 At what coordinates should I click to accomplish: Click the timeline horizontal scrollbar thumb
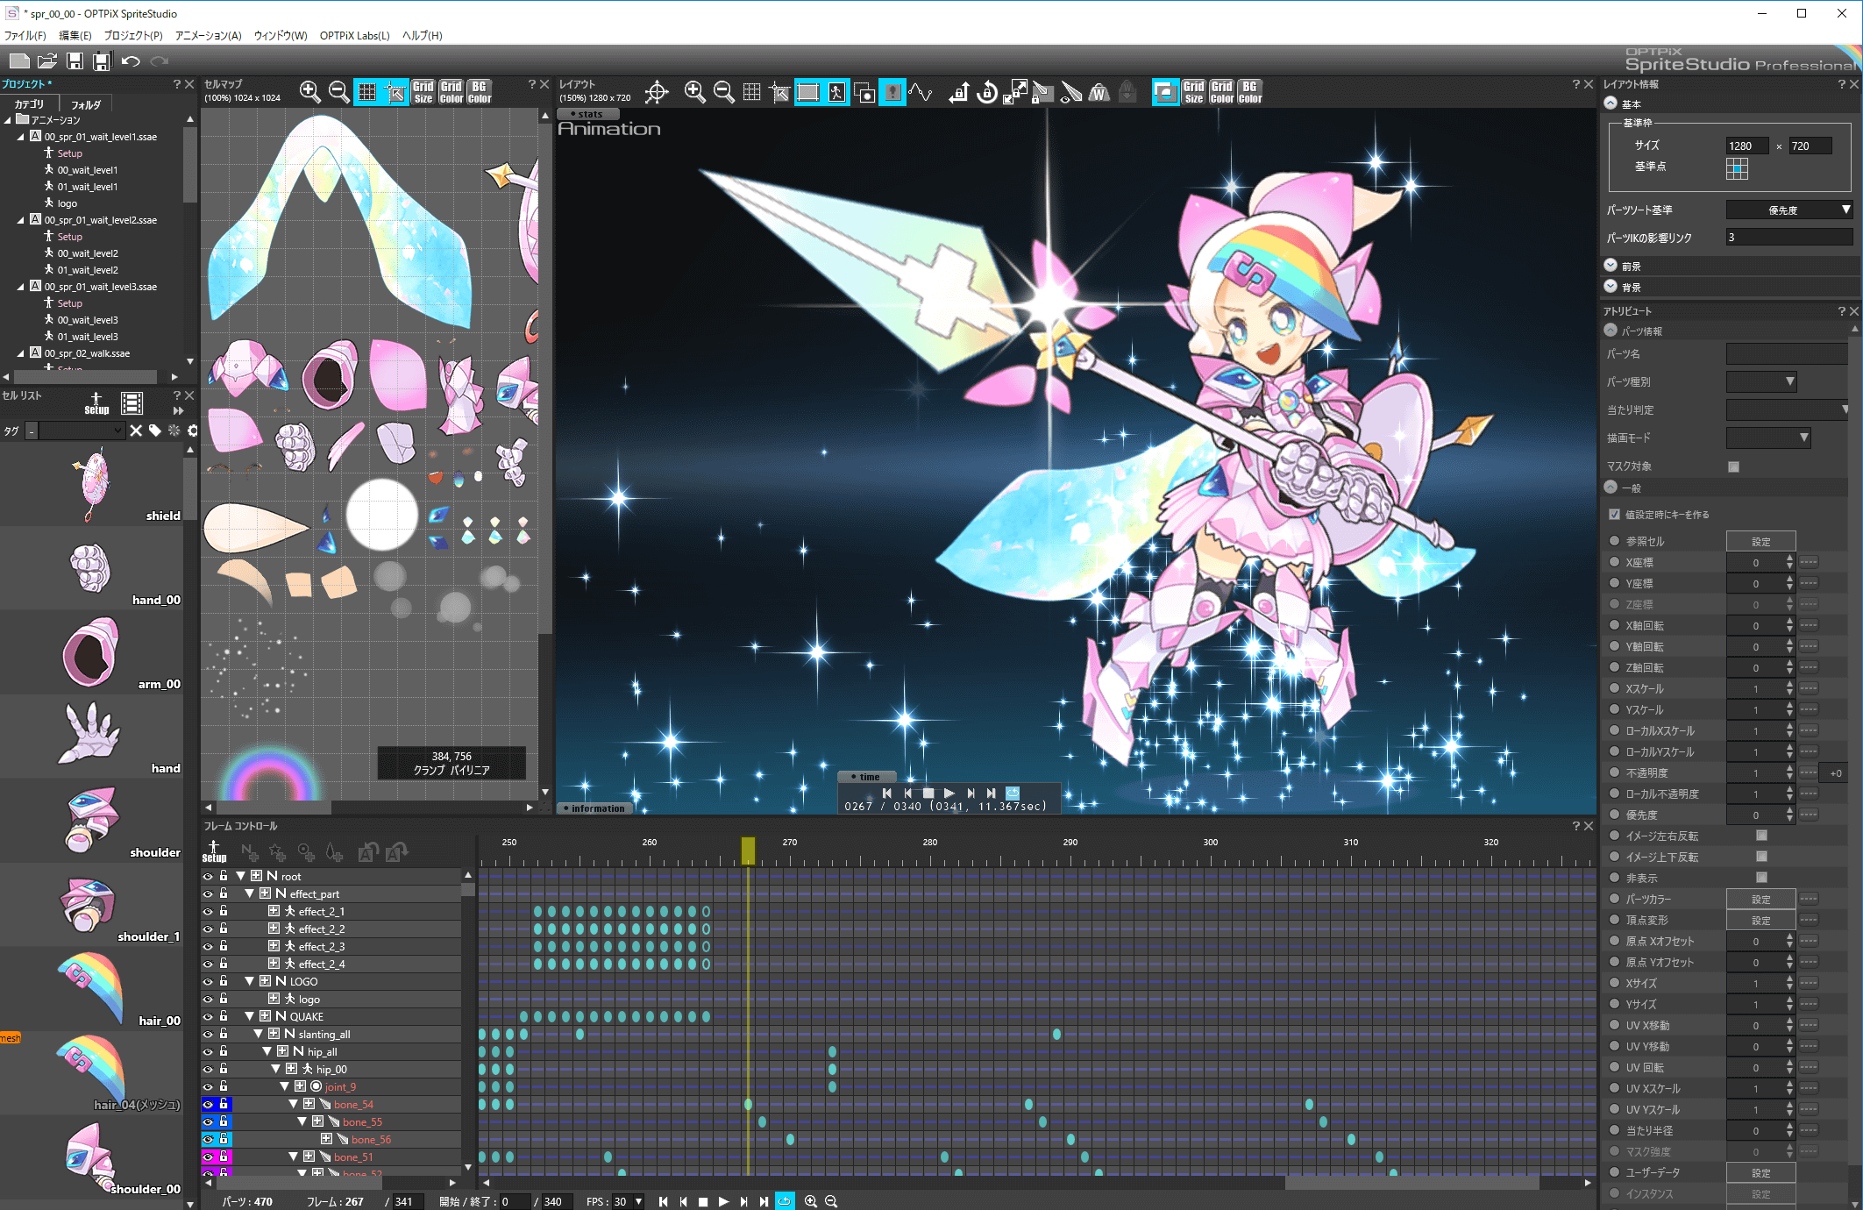(1411, 1183)
